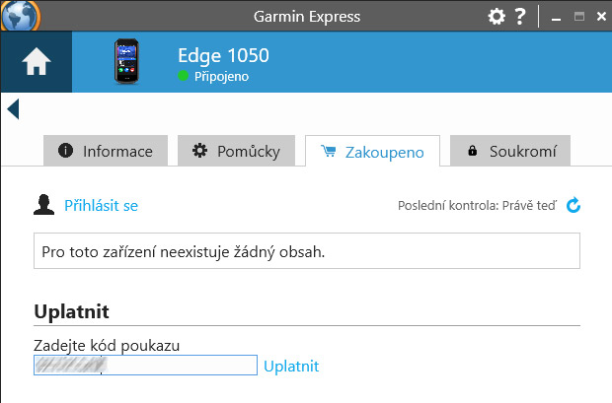Click the Edge 1050 device thumbnail
Image resolution: width=612 pixels, height=403 pixels.
click(x=126, y=61)
